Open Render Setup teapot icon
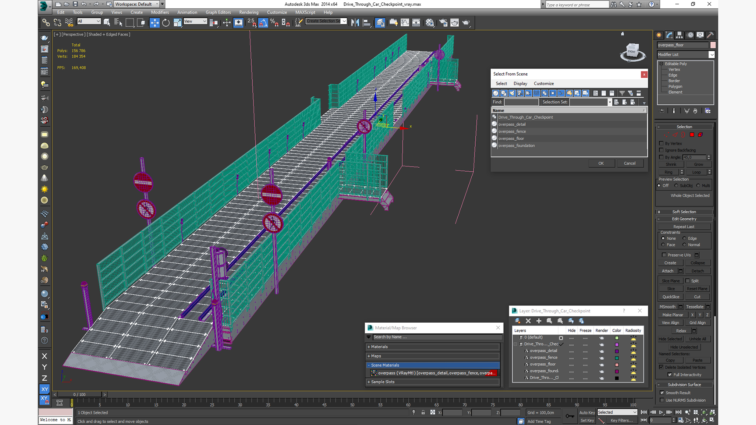Image resolution: width=756 pixels, height=425 pixels. (443, 23)
